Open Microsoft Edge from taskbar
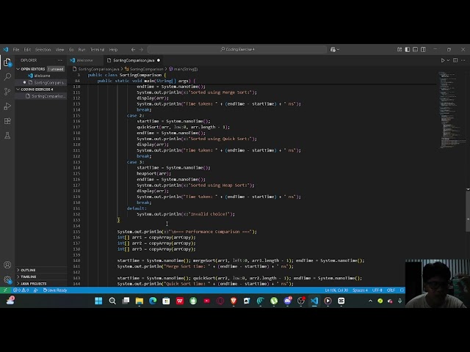Screen dimensions: 470x352 (153, 301)
